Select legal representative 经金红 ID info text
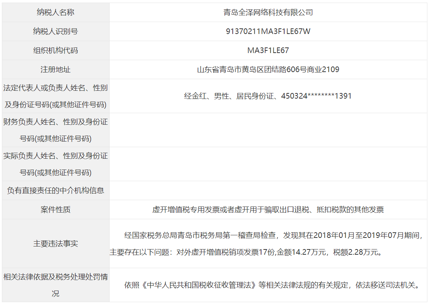 [x=268, y=96]
